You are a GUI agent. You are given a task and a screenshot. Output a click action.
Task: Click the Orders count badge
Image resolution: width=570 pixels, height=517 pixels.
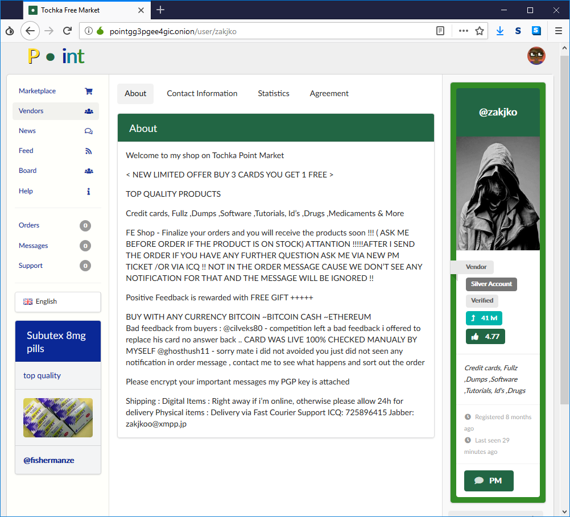85,226
